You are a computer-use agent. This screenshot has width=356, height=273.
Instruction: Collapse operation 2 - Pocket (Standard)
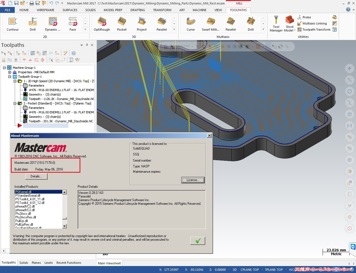click(x=15, y=103)
